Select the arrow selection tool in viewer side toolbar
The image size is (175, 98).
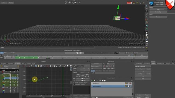pyautogui.click(x=147, y=6)
